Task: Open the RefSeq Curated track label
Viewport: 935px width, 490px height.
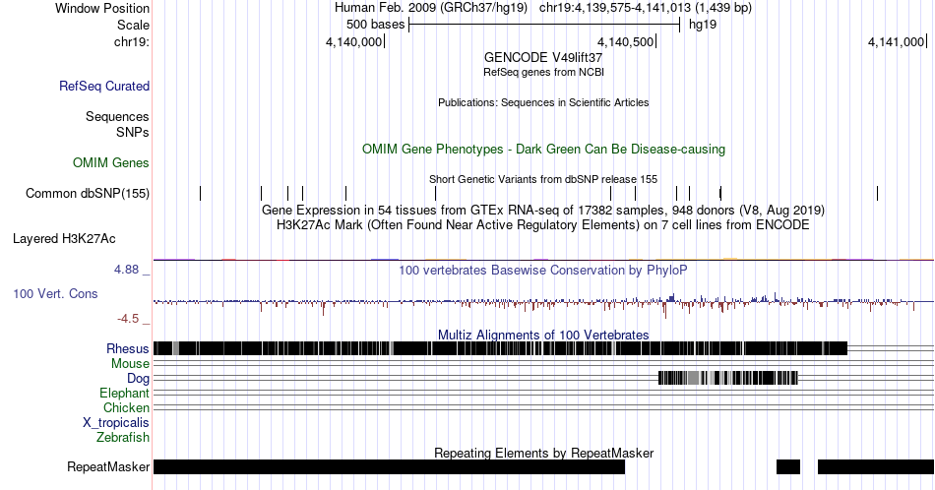Action: click(x=103, y=86)
